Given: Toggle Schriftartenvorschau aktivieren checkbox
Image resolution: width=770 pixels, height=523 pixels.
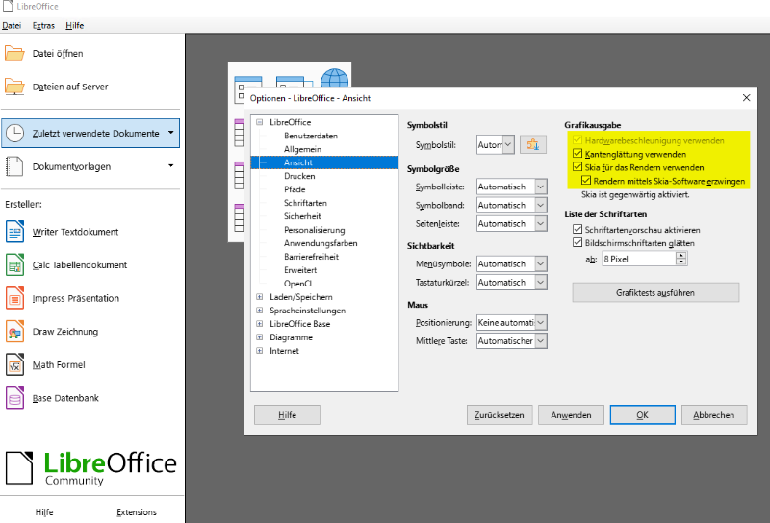Looking at the screenshot, I should [577, 229].
